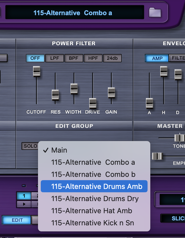Toggle the SOLO button in Edit Group
The height and width of the screenshot is (238, 185).
[x=30, y=146]
